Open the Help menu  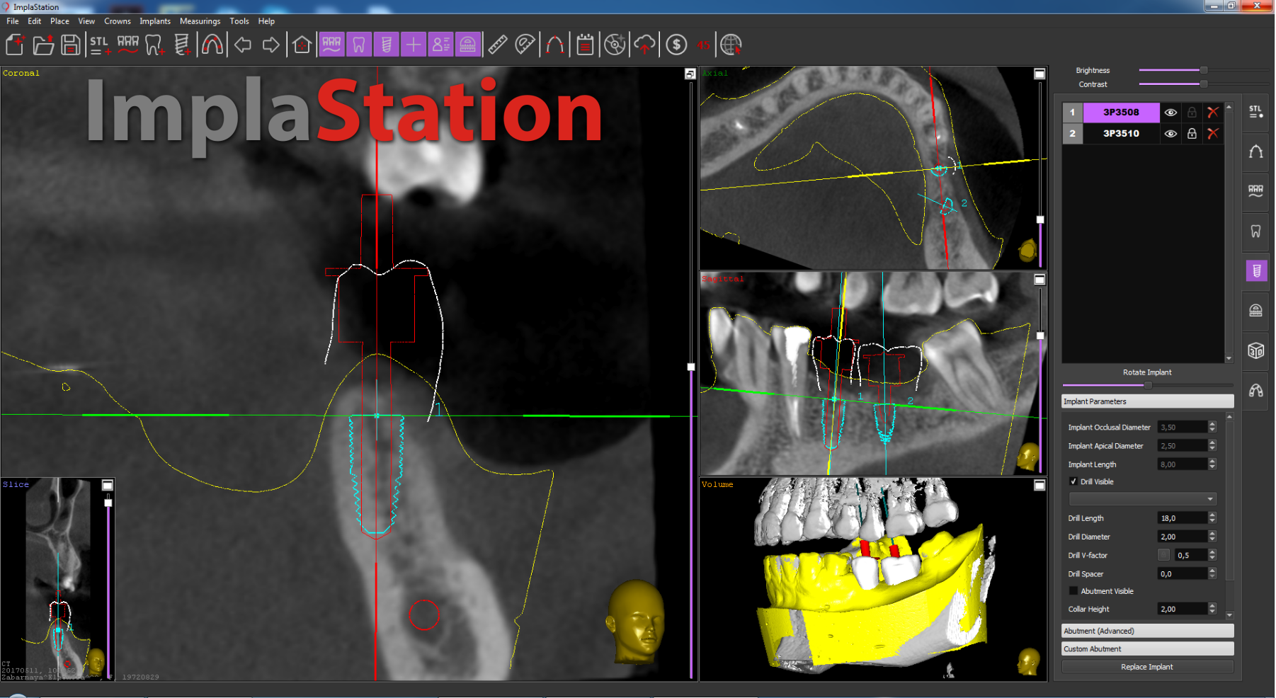coord(266,21)
